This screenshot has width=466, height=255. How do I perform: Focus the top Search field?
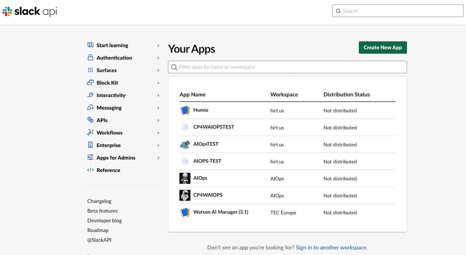398,11
